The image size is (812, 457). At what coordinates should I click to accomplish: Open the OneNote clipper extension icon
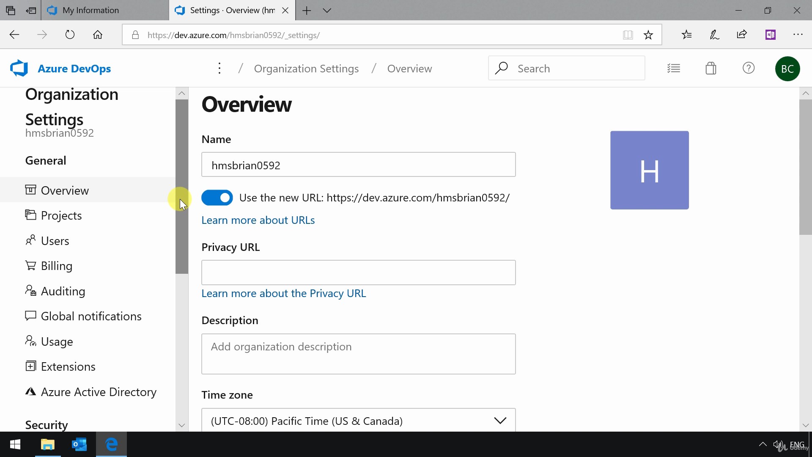(x=770, y=35)
